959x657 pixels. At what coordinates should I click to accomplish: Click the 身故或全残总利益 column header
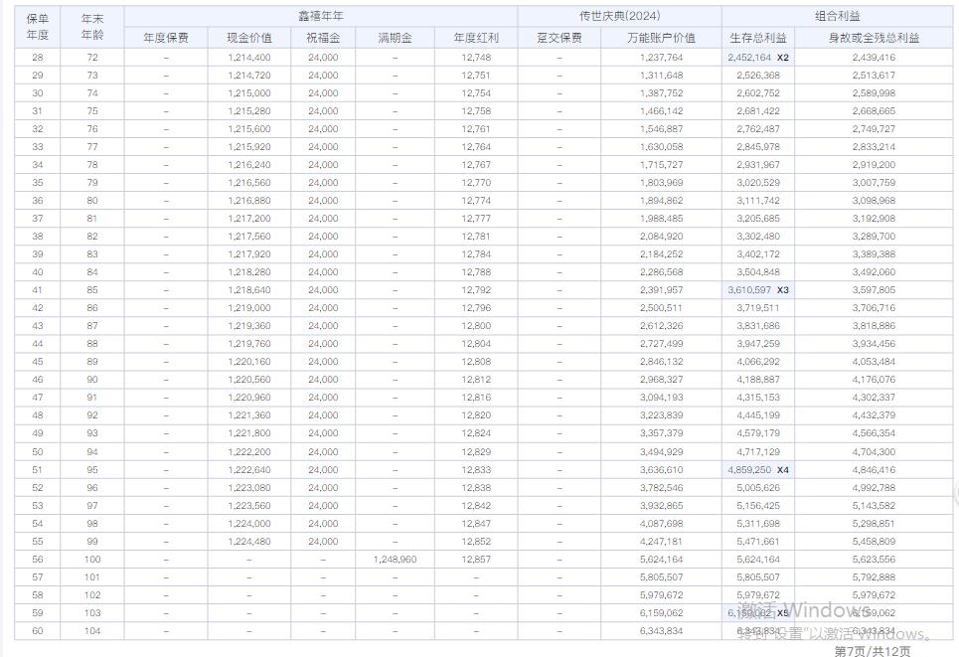coord(874,38)
